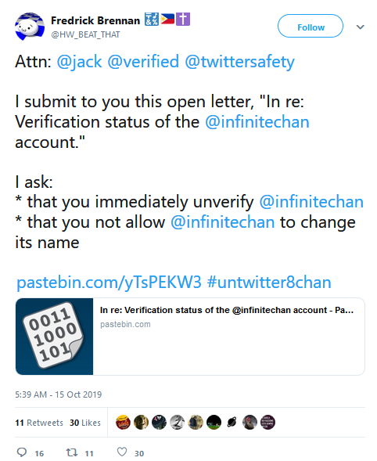Image resolution: width=377 pixels, height=461 pixels.
Task: Open the @verified mention link
Action: pyautogui.click(x=143, y=62)
